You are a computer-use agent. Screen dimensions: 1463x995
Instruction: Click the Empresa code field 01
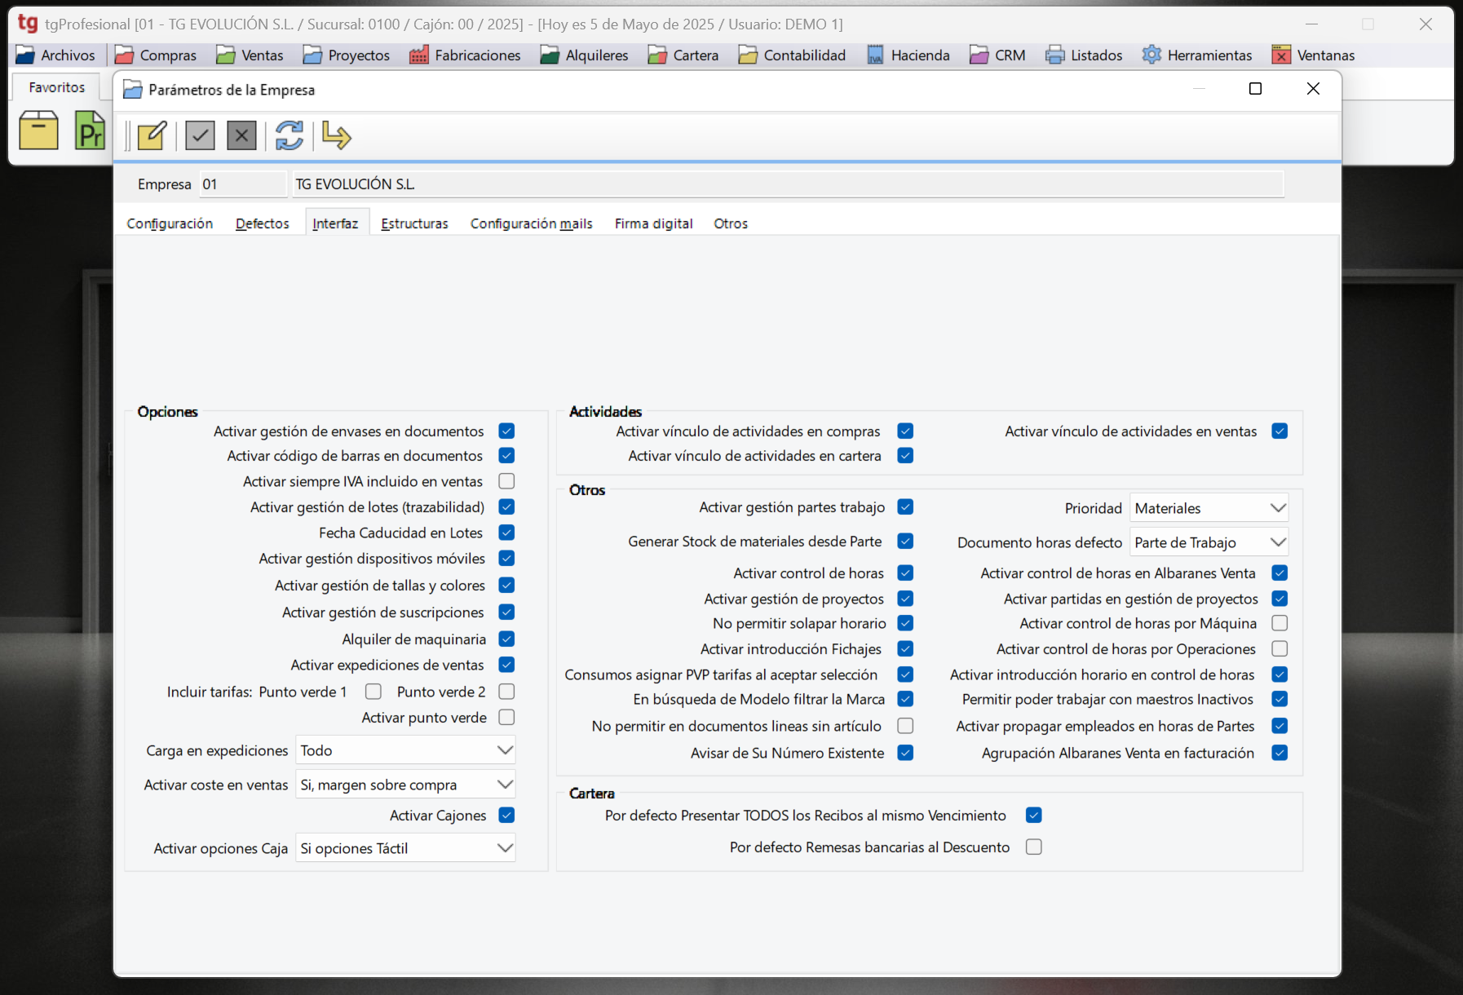244,184
